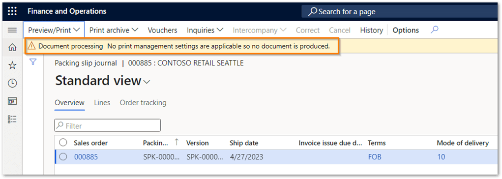The height and width of the screenshot is (179, 502).
Task: Switch to the Order tracking tab
Action: click(x=143, y=103)
